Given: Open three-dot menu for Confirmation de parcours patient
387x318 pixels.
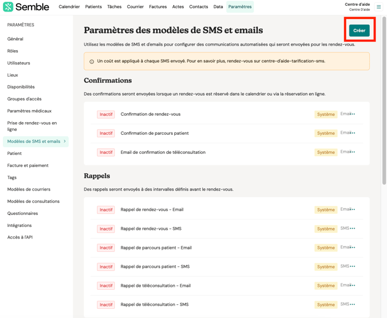Looking at the screenshot, I should pos(353,133).
